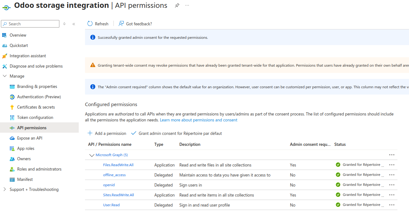
Task: Collapse the Microsoft Graph permissions group
Action: [x=92, y=155]
